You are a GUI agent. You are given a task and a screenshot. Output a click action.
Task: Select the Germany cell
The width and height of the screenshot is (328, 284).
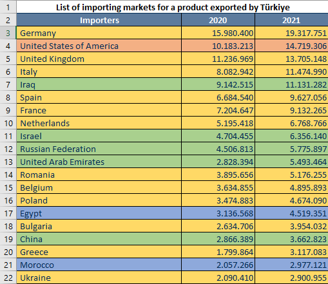click(99, 33)
